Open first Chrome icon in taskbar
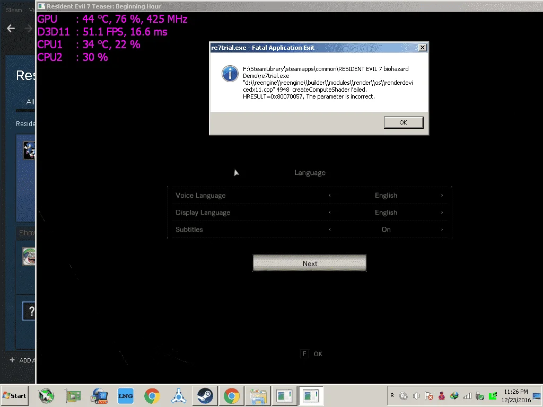Image resolution: width=543 pixels, height=407 pixels. [x=152, y=396]
